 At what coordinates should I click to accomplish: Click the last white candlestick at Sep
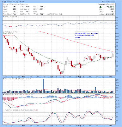(x=113, y=55)
